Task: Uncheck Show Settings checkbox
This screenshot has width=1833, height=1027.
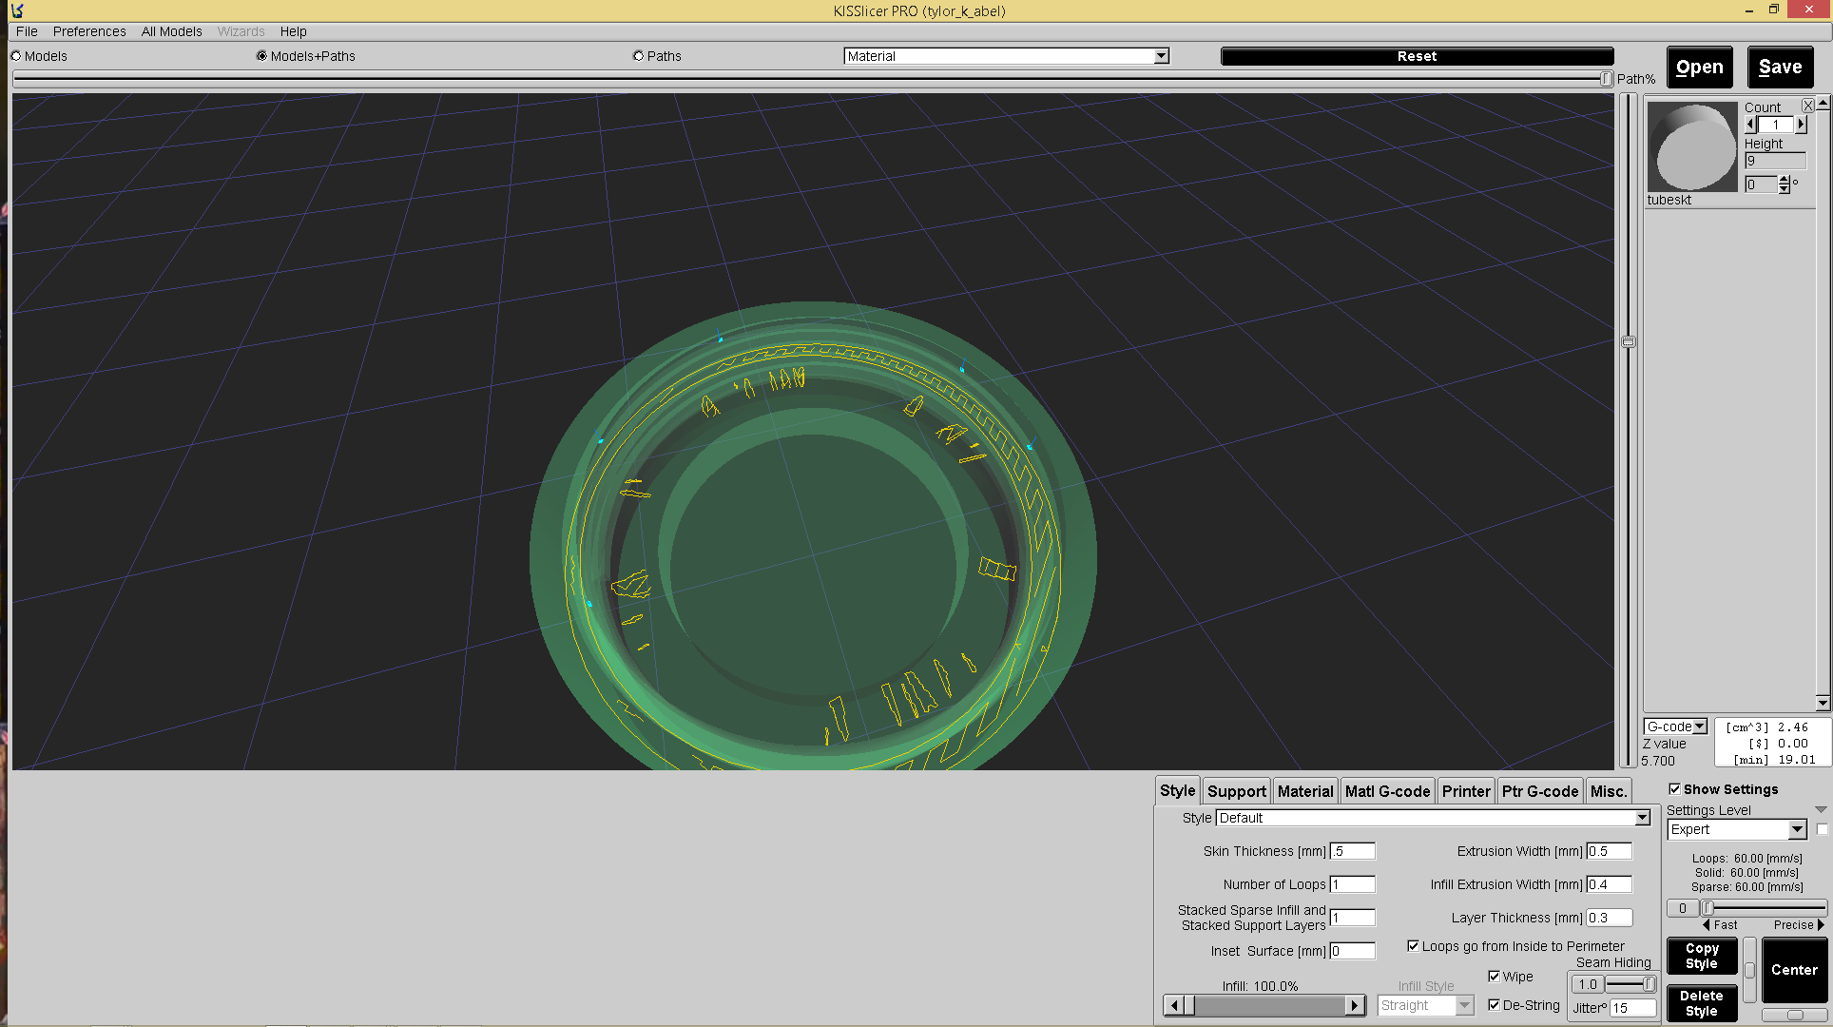Action: coord(1674,789)
